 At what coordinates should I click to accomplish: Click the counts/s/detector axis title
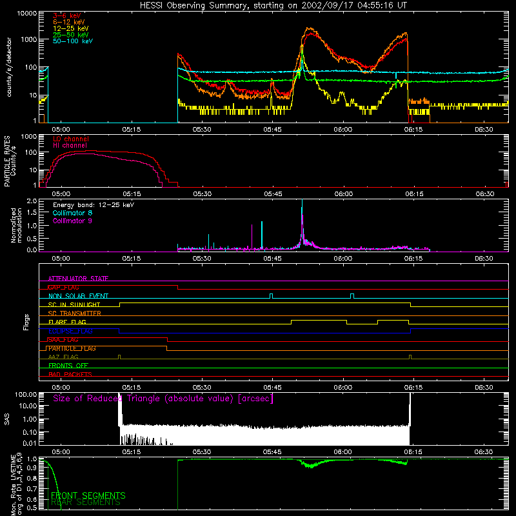tap(9, 67)
